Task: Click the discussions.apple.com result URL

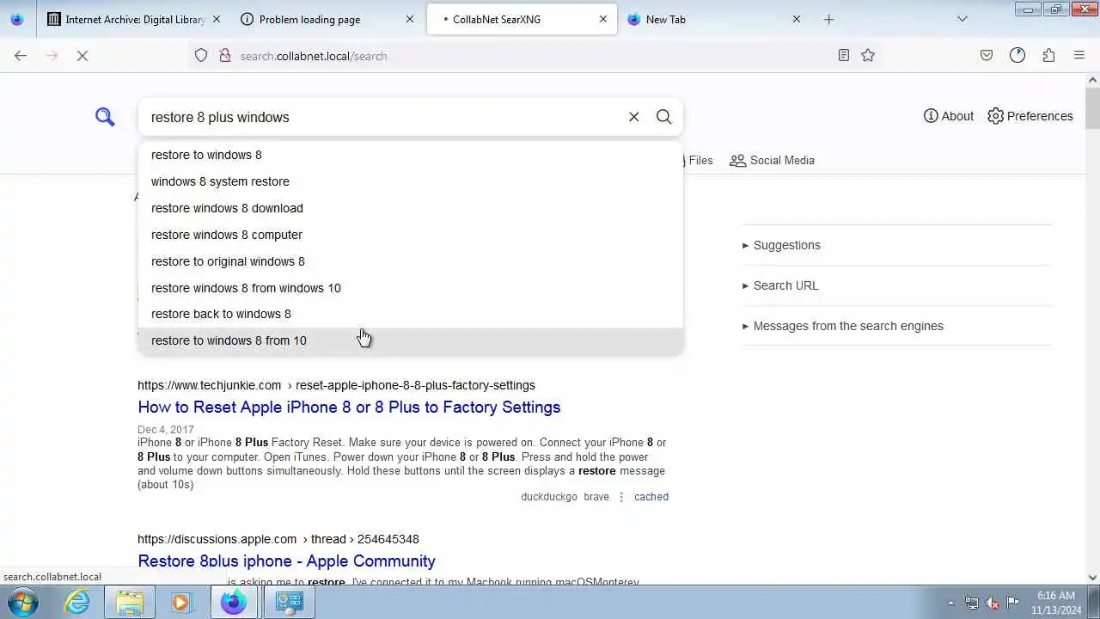Action: coord(278,539)
